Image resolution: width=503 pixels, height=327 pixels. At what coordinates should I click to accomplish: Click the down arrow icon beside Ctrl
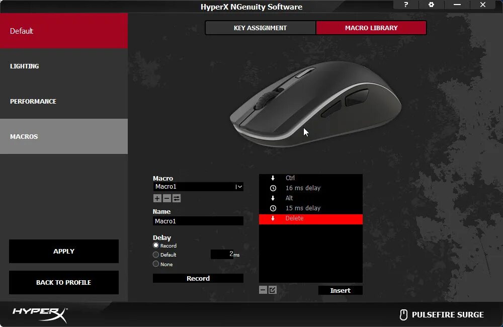pyautogui.click(x=273, y=178)
